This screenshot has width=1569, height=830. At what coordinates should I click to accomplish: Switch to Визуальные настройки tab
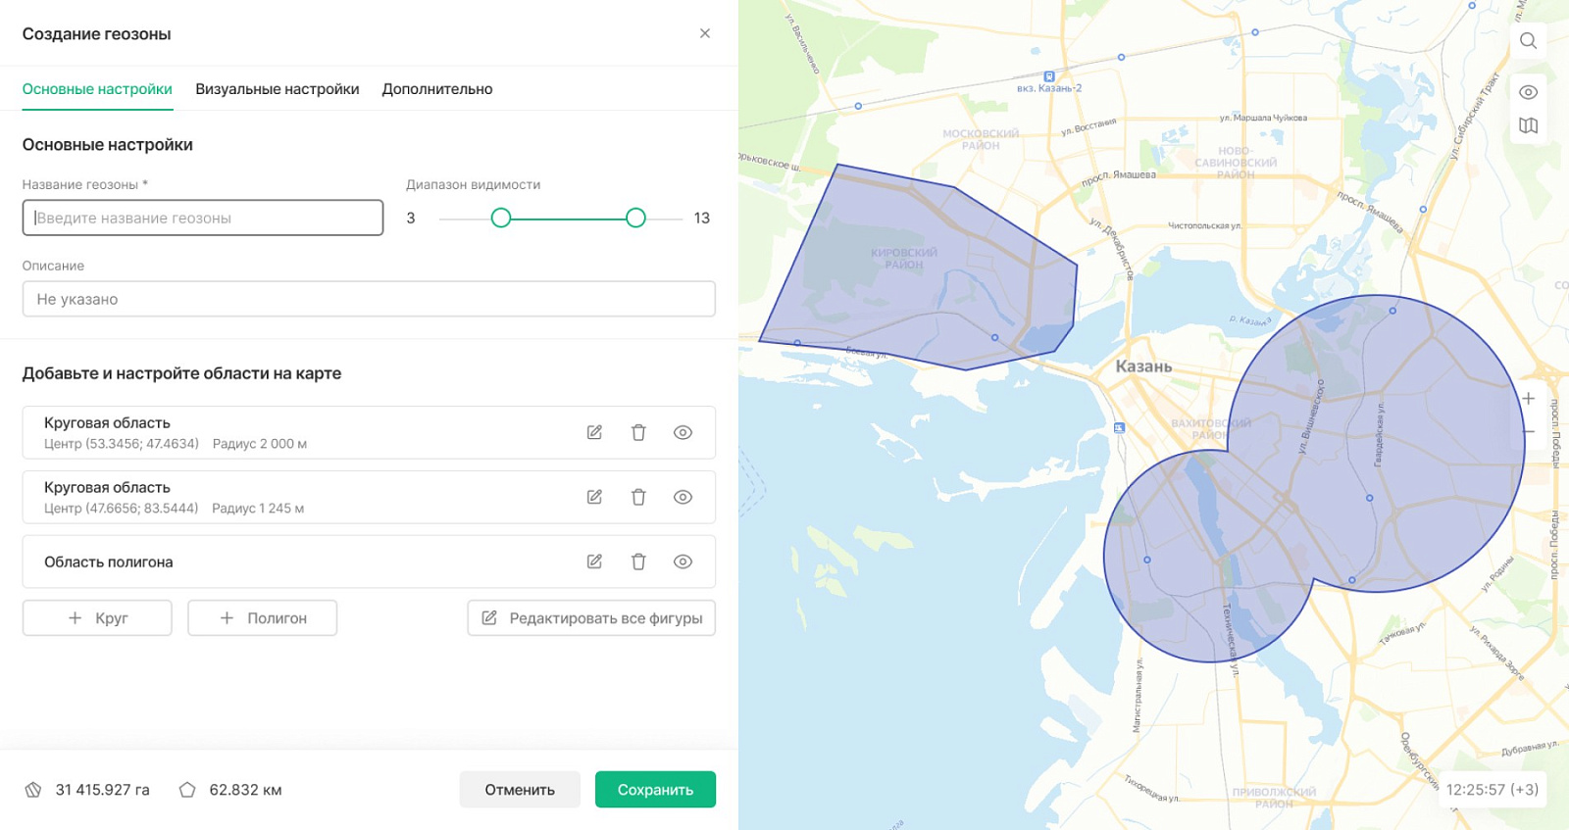278,89
